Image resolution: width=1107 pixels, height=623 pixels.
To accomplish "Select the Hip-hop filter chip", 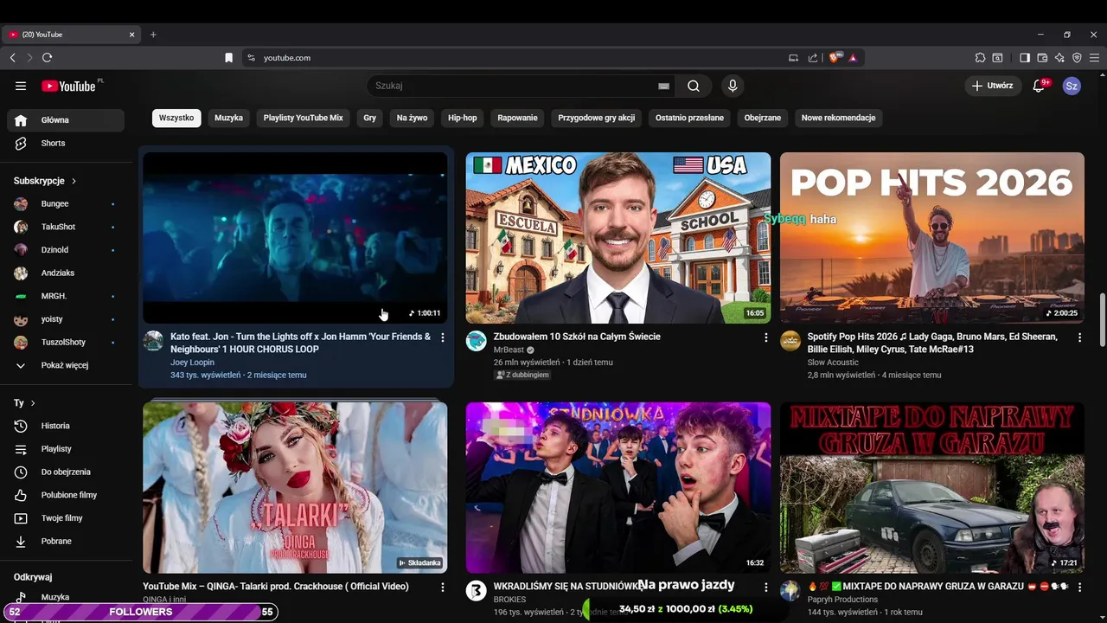I will [x=463, y=118].
